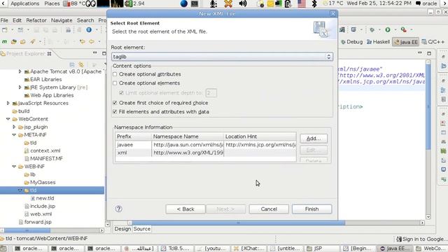Image resolution: width=448 pixels, height=252 pixels.
Task: Switch to Haskell perspective
Action: pyautogui.click(x=378, y=42)
